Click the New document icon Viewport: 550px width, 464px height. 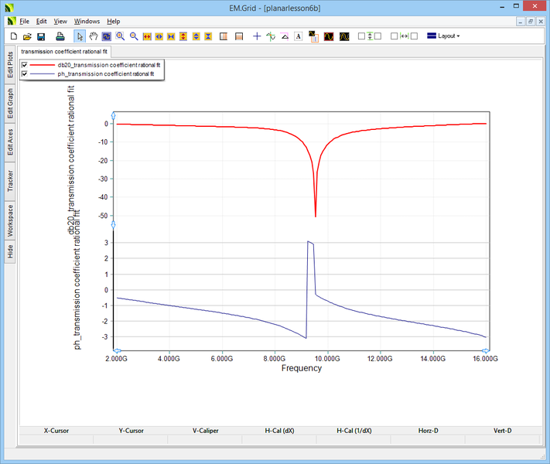point(14,36)
